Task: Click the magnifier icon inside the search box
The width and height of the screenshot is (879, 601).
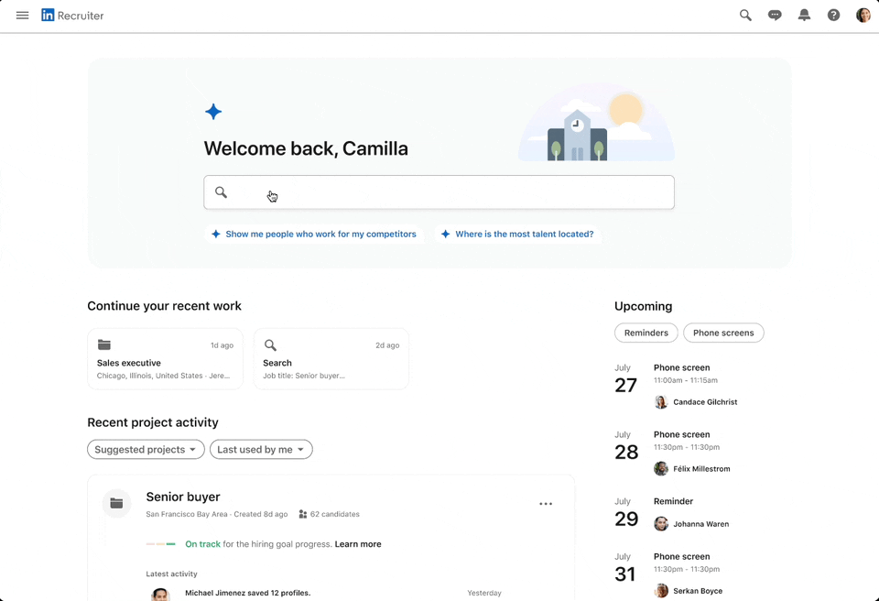Action: tap(221, 192)
